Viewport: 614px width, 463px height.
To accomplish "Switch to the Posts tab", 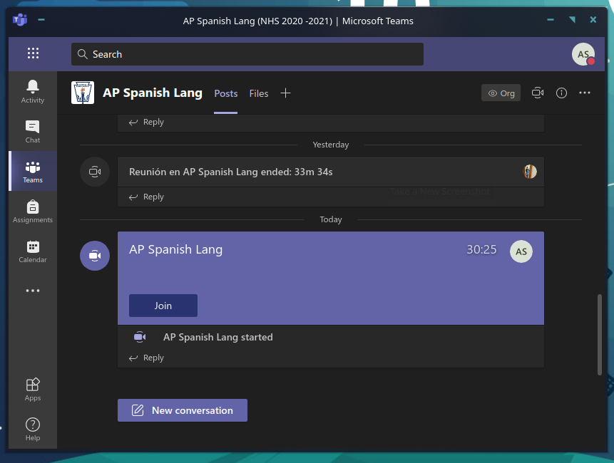I will (226, 93).
